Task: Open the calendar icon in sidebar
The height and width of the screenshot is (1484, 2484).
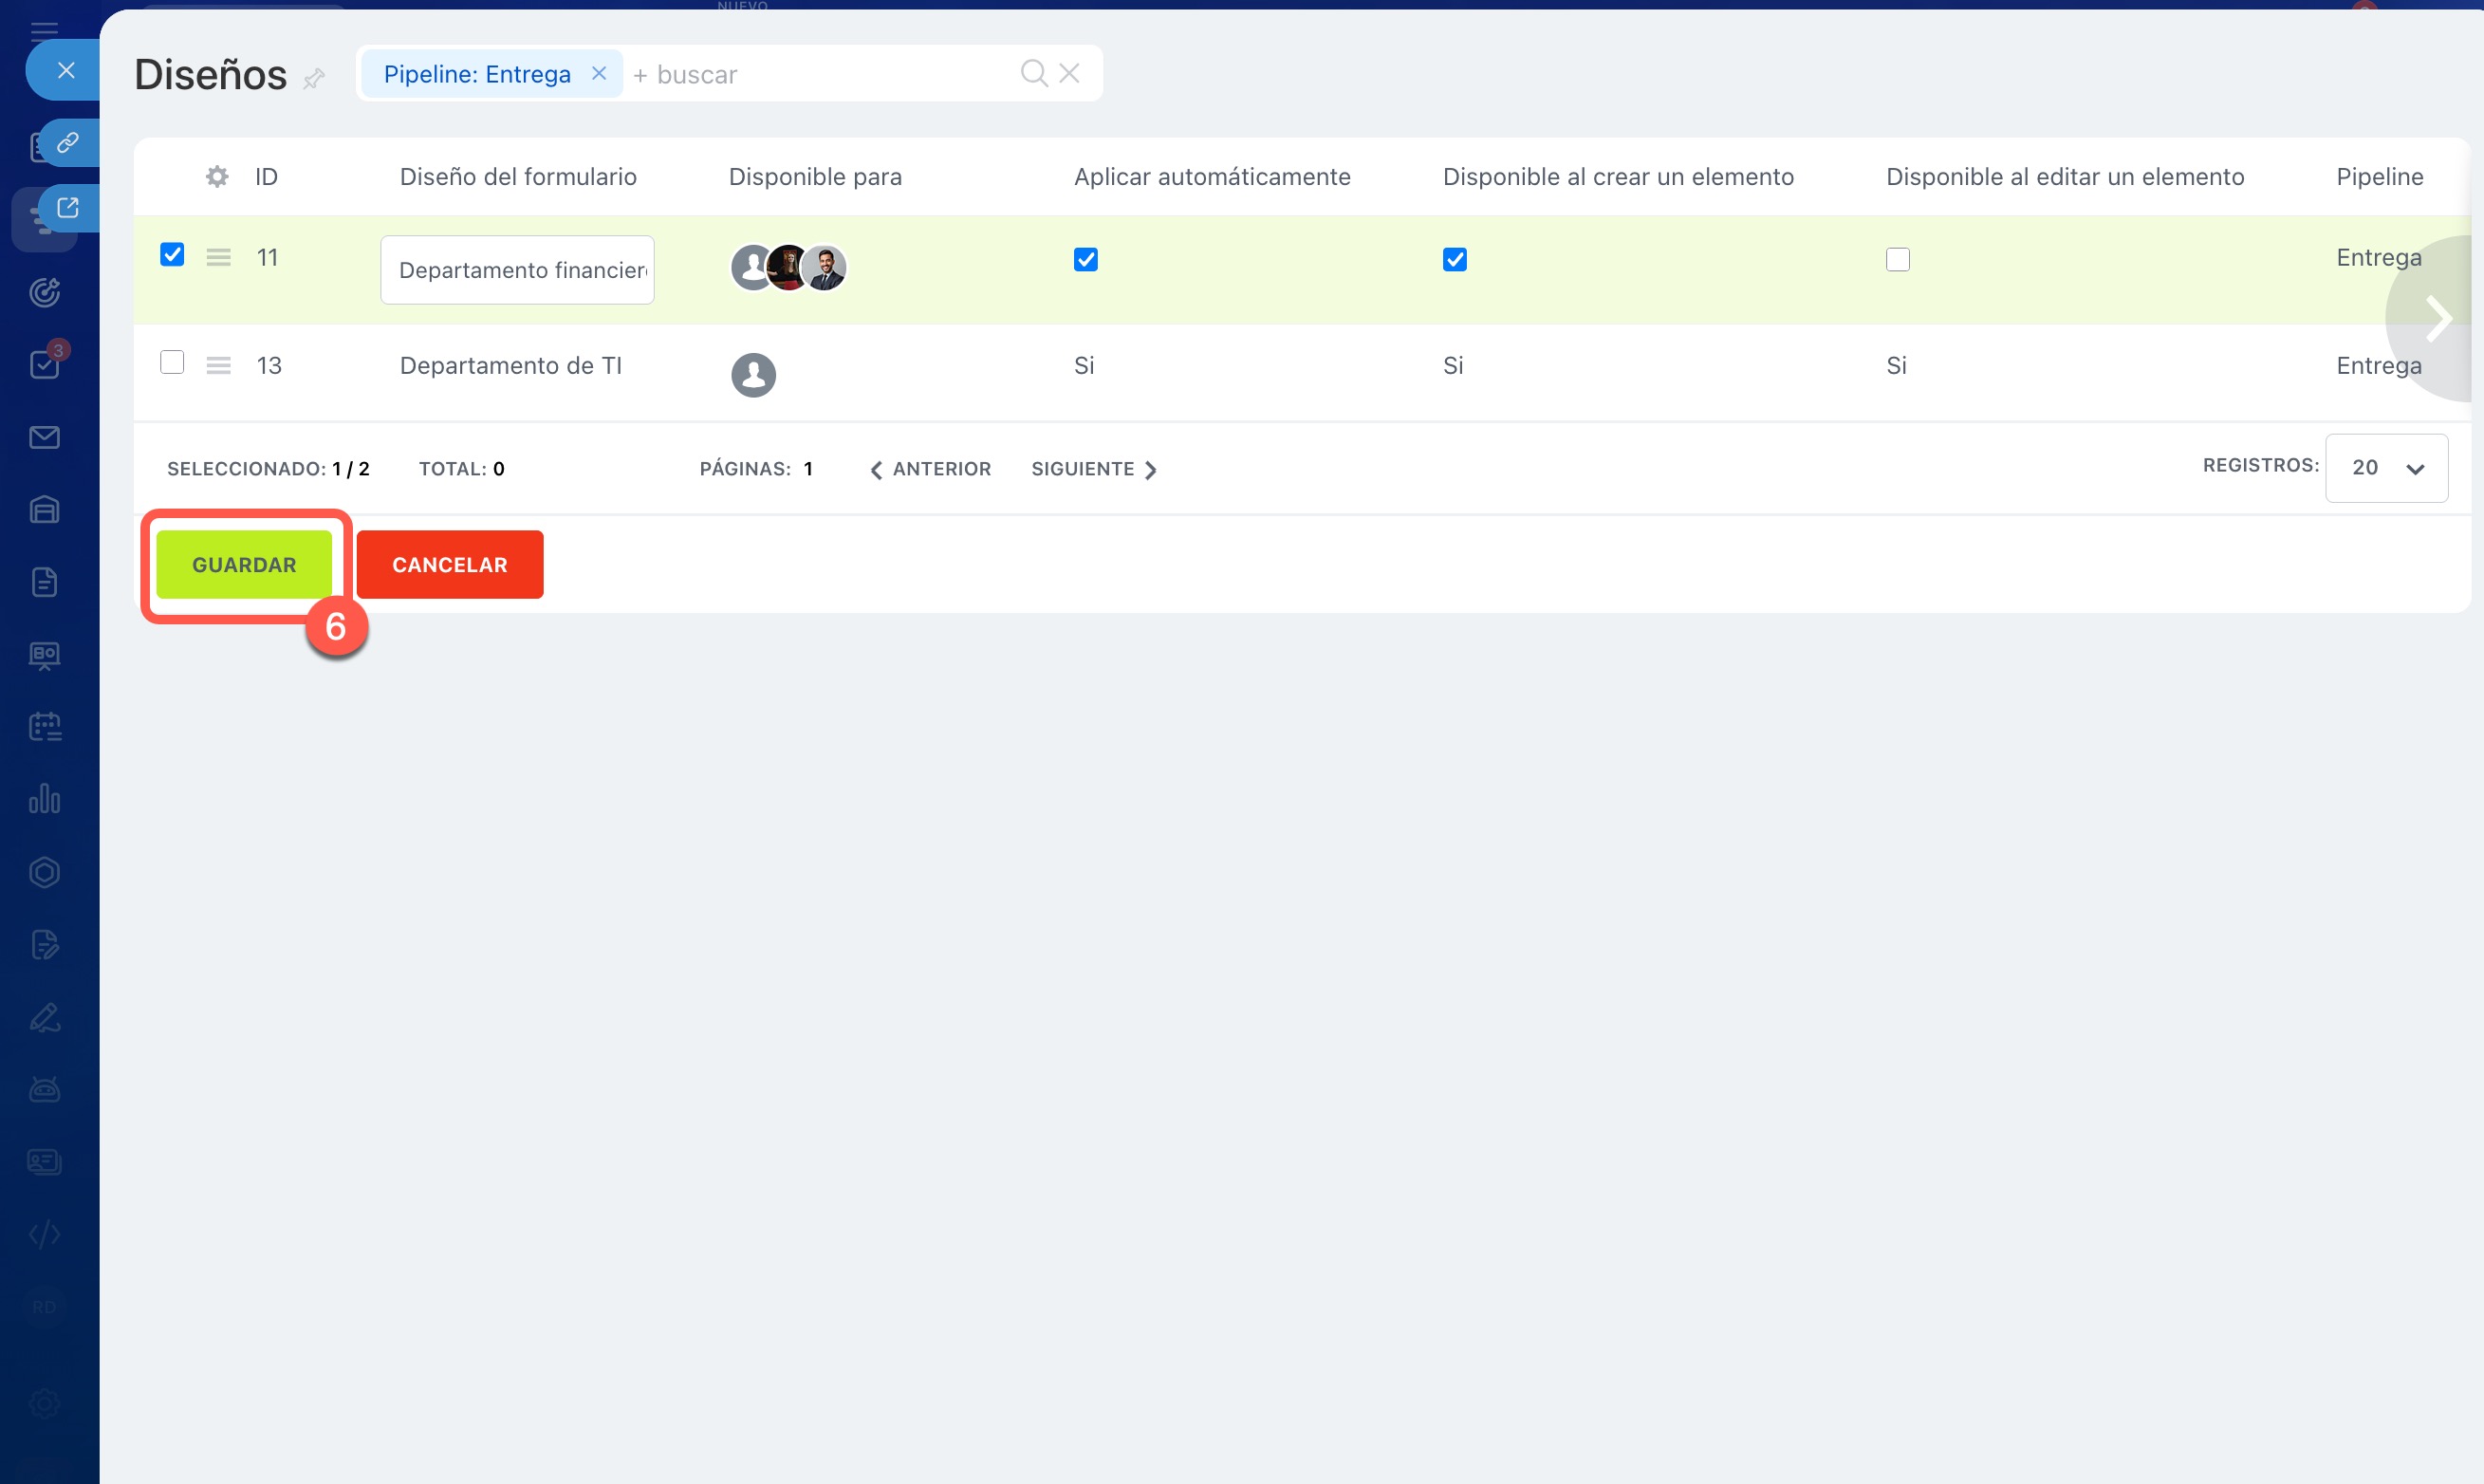Action: pyautogui.click(x=44, y=727)
